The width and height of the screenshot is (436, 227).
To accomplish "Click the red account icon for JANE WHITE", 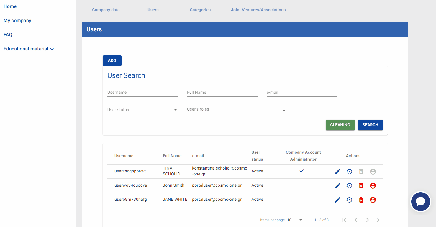I will [373, 200].
